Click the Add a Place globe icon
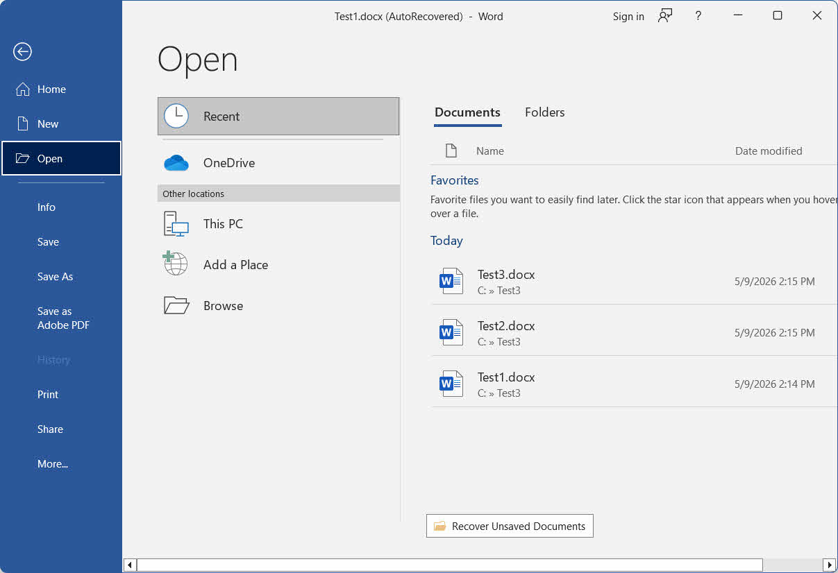Screen dimensions: 838x573 pos(176,264)
